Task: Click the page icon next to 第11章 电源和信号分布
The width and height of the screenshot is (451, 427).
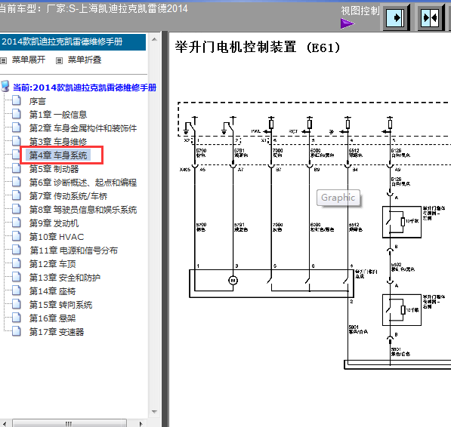Action: click(x=17, y=250)
